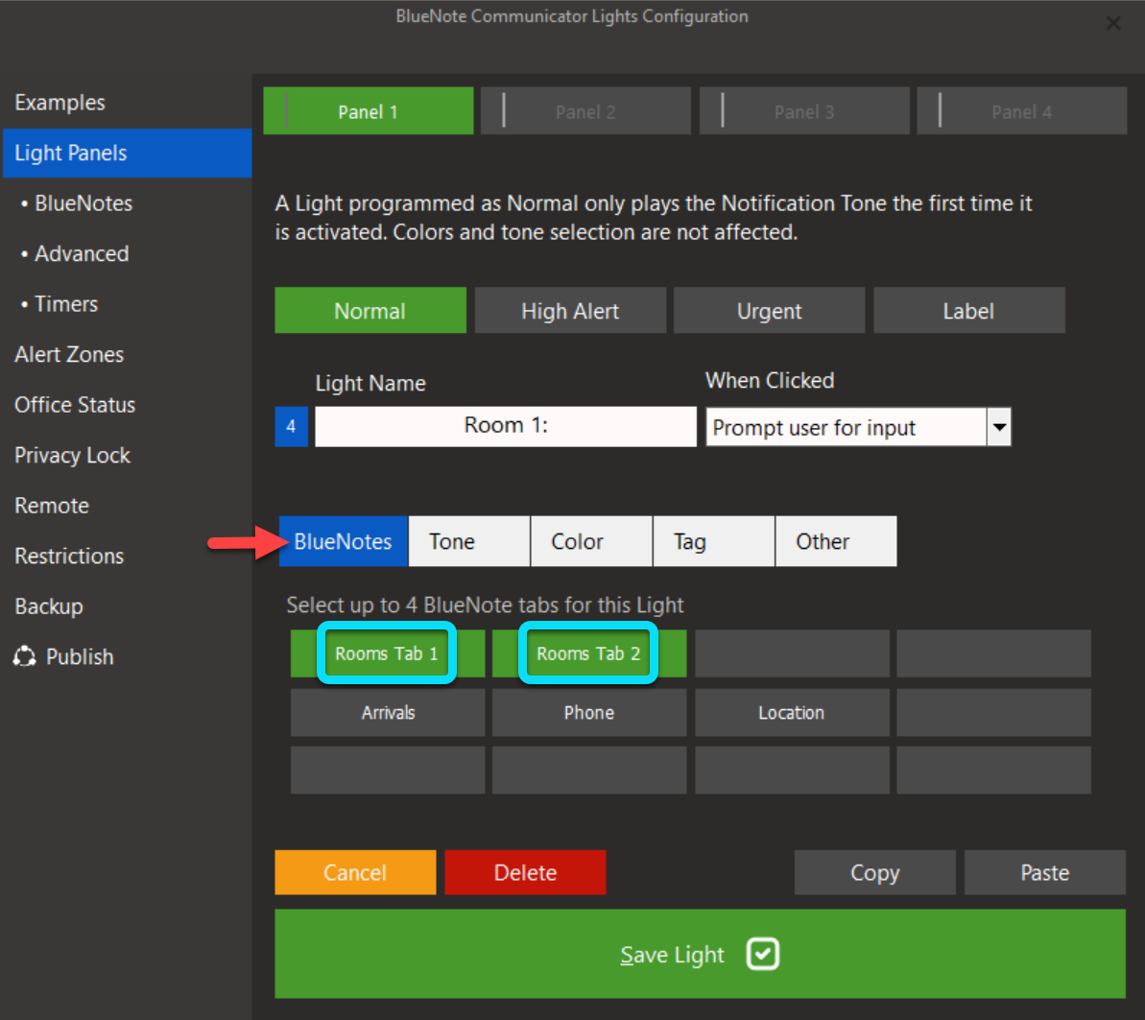1145x1020 pixels.
Task: Toggle the Arrivals BlueNote tab
Action: (x=387, y=712)
